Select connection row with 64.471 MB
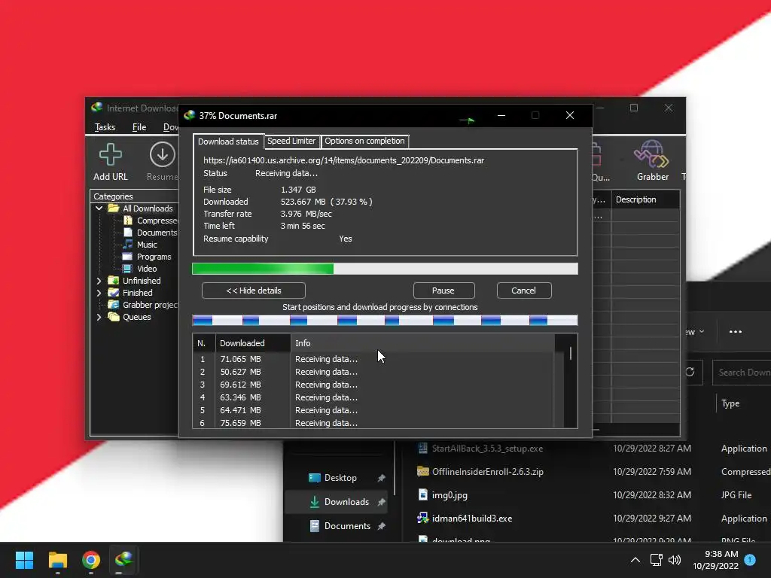 373,410
